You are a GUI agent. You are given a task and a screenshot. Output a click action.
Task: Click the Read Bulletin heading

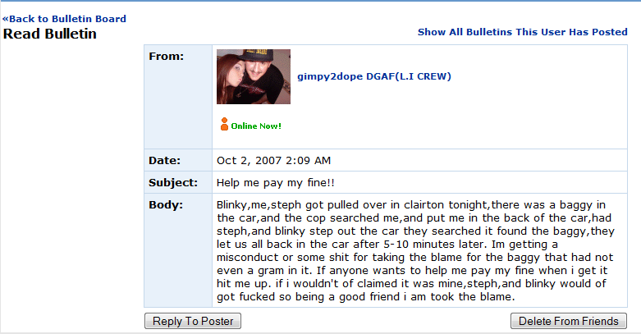[x=50, y=34]
